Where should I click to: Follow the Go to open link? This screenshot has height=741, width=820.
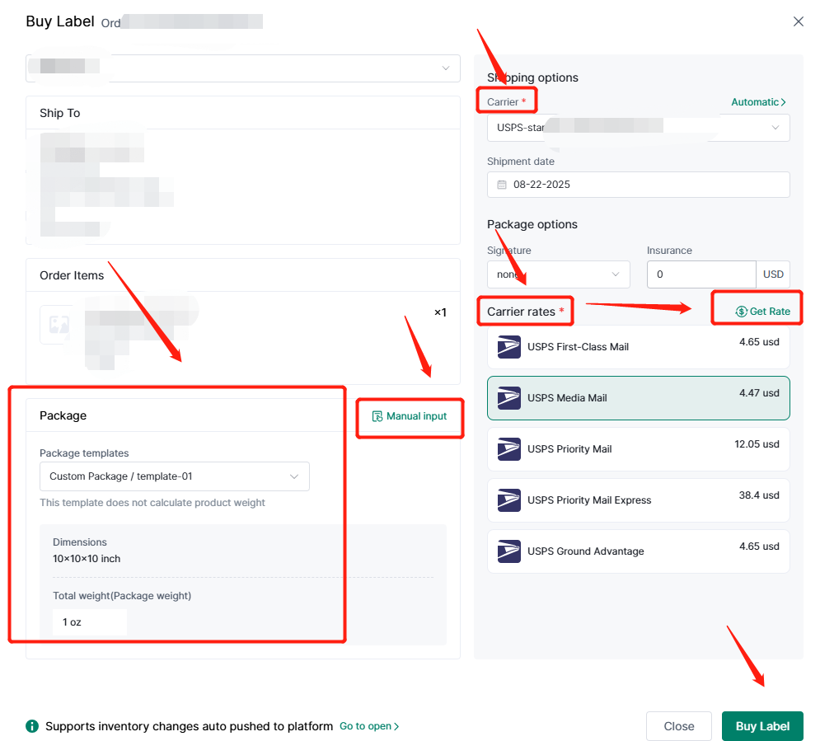tap(369, 726)
